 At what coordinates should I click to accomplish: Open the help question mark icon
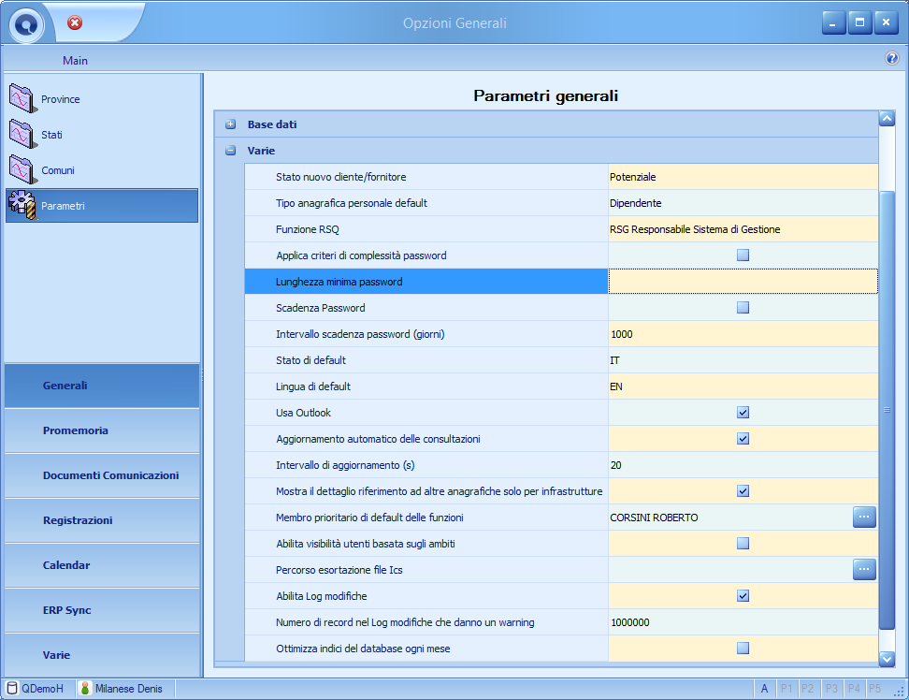tap(891, 58)
